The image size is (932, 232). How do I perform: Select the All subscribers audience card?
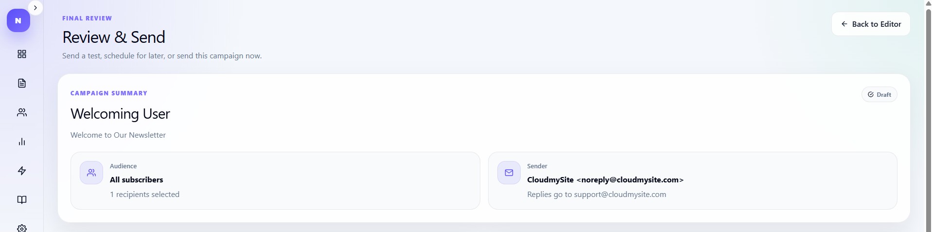(x=275, y=180)
